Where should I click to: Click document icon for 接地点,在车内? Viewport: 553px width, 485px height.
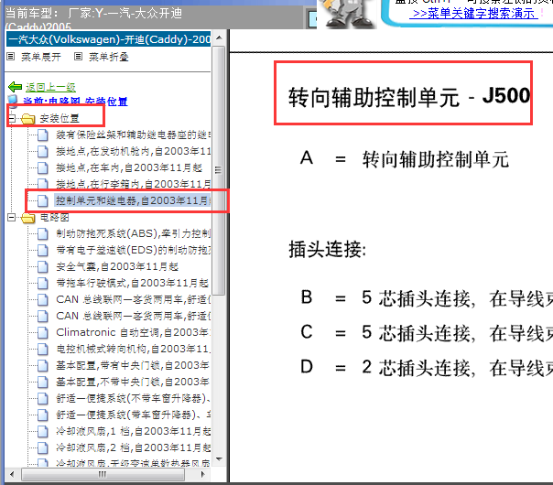pos(43,167)
